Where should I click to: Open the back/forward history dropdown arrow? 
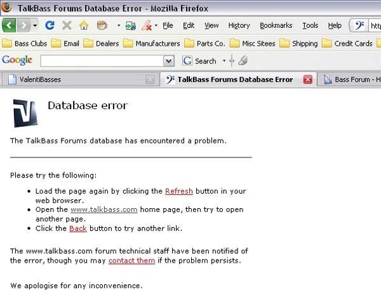coord(35,25)
